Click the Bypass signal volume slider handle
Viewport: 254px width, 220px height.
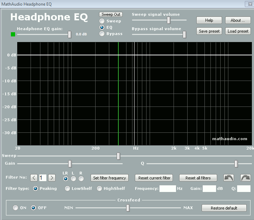(x=184, y=34)
